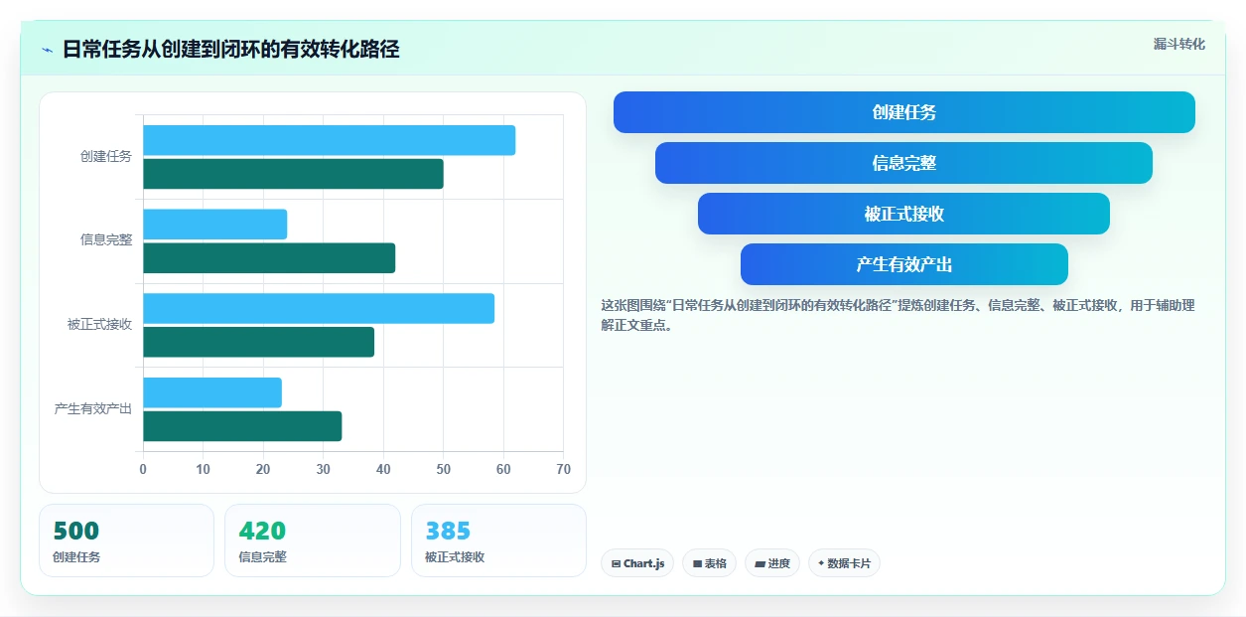Screen dimensions: 1246x617
Task: Click the 被正式接收 y-axis label
Action: point(100,325)
